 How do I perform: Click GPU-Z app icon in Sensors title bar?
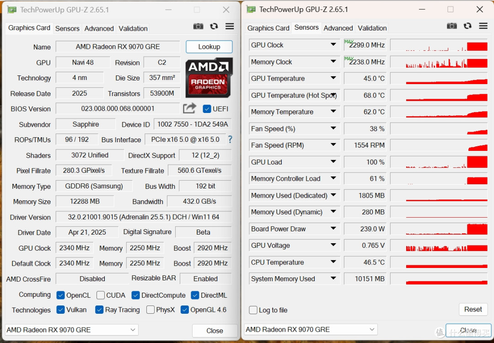(251, 10)
